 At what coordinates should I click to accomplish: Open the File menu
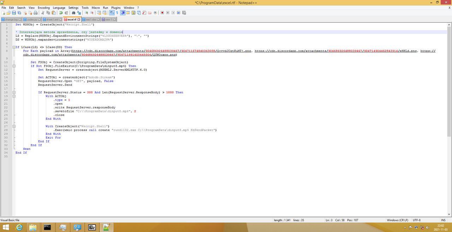(x=4, y=7)
